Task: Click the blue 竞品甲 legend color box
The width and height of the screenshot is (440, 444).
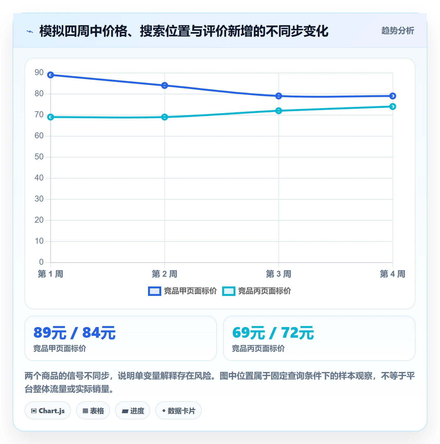Action: [x=155, y=291]
